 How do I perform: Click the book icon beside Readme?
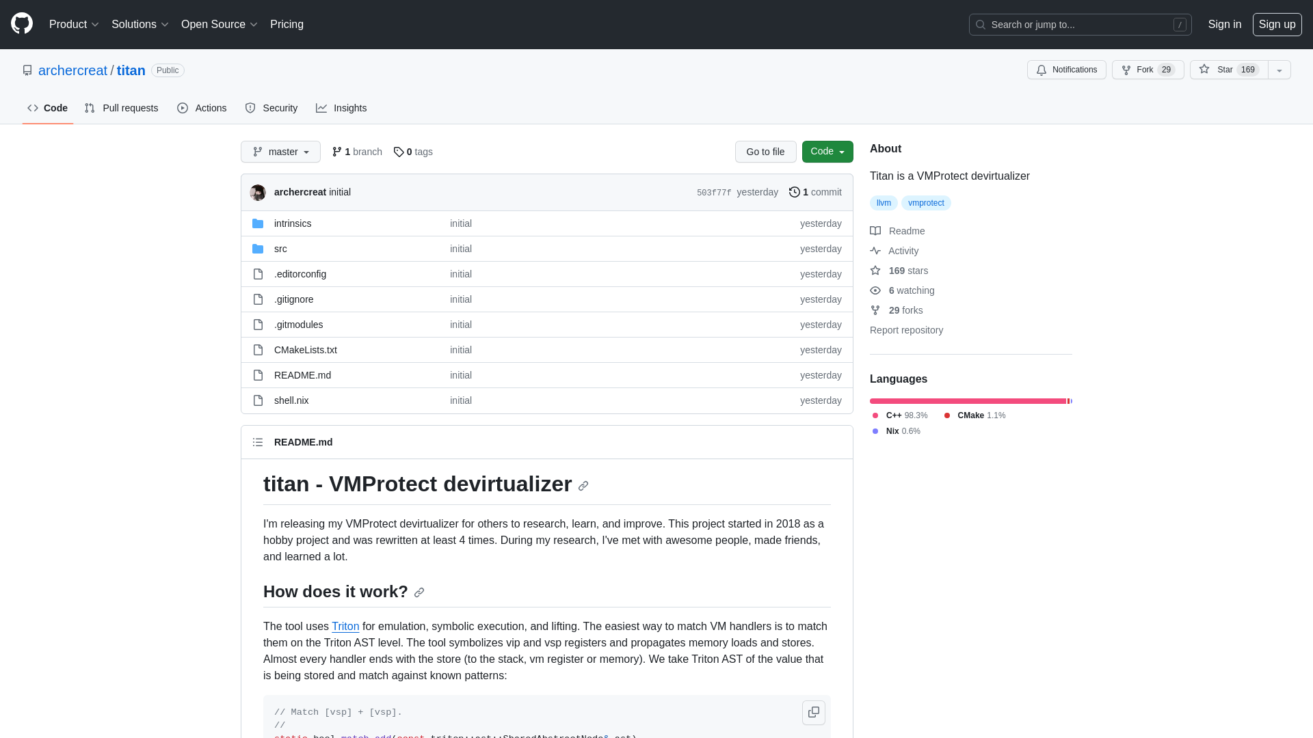[x=875, y=231]
